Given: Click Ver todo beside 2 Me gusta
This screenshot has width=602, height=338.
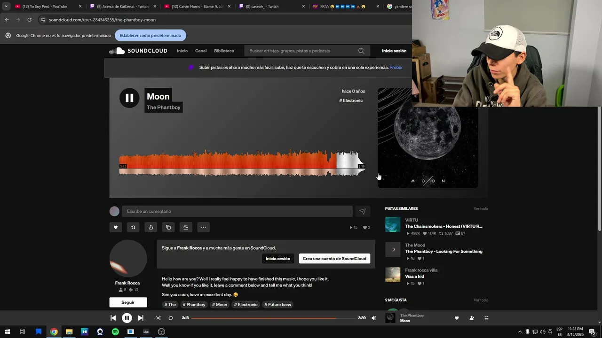Looking at the screenshot, I should coord(481,300).
